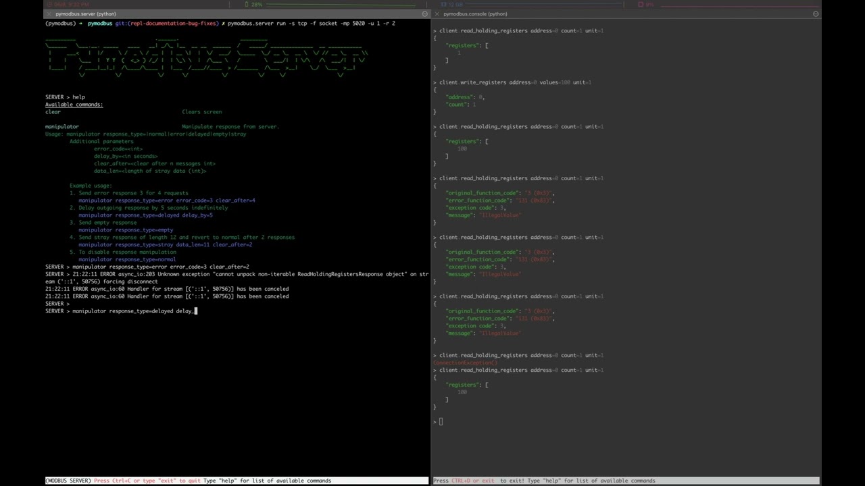Select the pymodbus.console (python) pane title
Viewport: 865px width, 486px height.
pos(475,13)
